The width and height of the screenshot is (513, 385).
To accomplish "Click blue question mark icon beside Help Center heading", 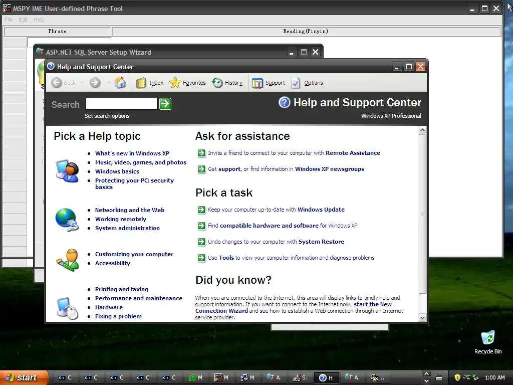I will pyautogui.click(x=285, y=102).
